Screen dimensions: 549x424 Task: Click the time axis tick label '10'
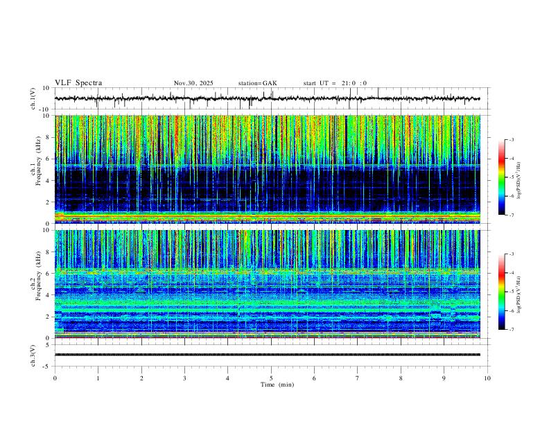click(x=487, y=378)
